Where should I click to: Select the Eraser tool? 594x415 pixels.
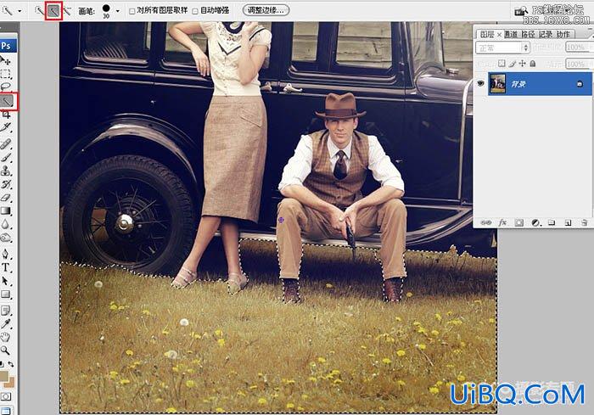click(6, 198)
